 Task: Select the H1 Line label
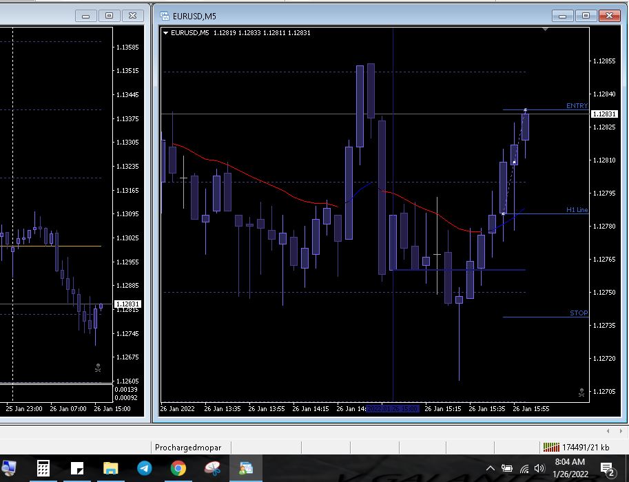(577, 210)
